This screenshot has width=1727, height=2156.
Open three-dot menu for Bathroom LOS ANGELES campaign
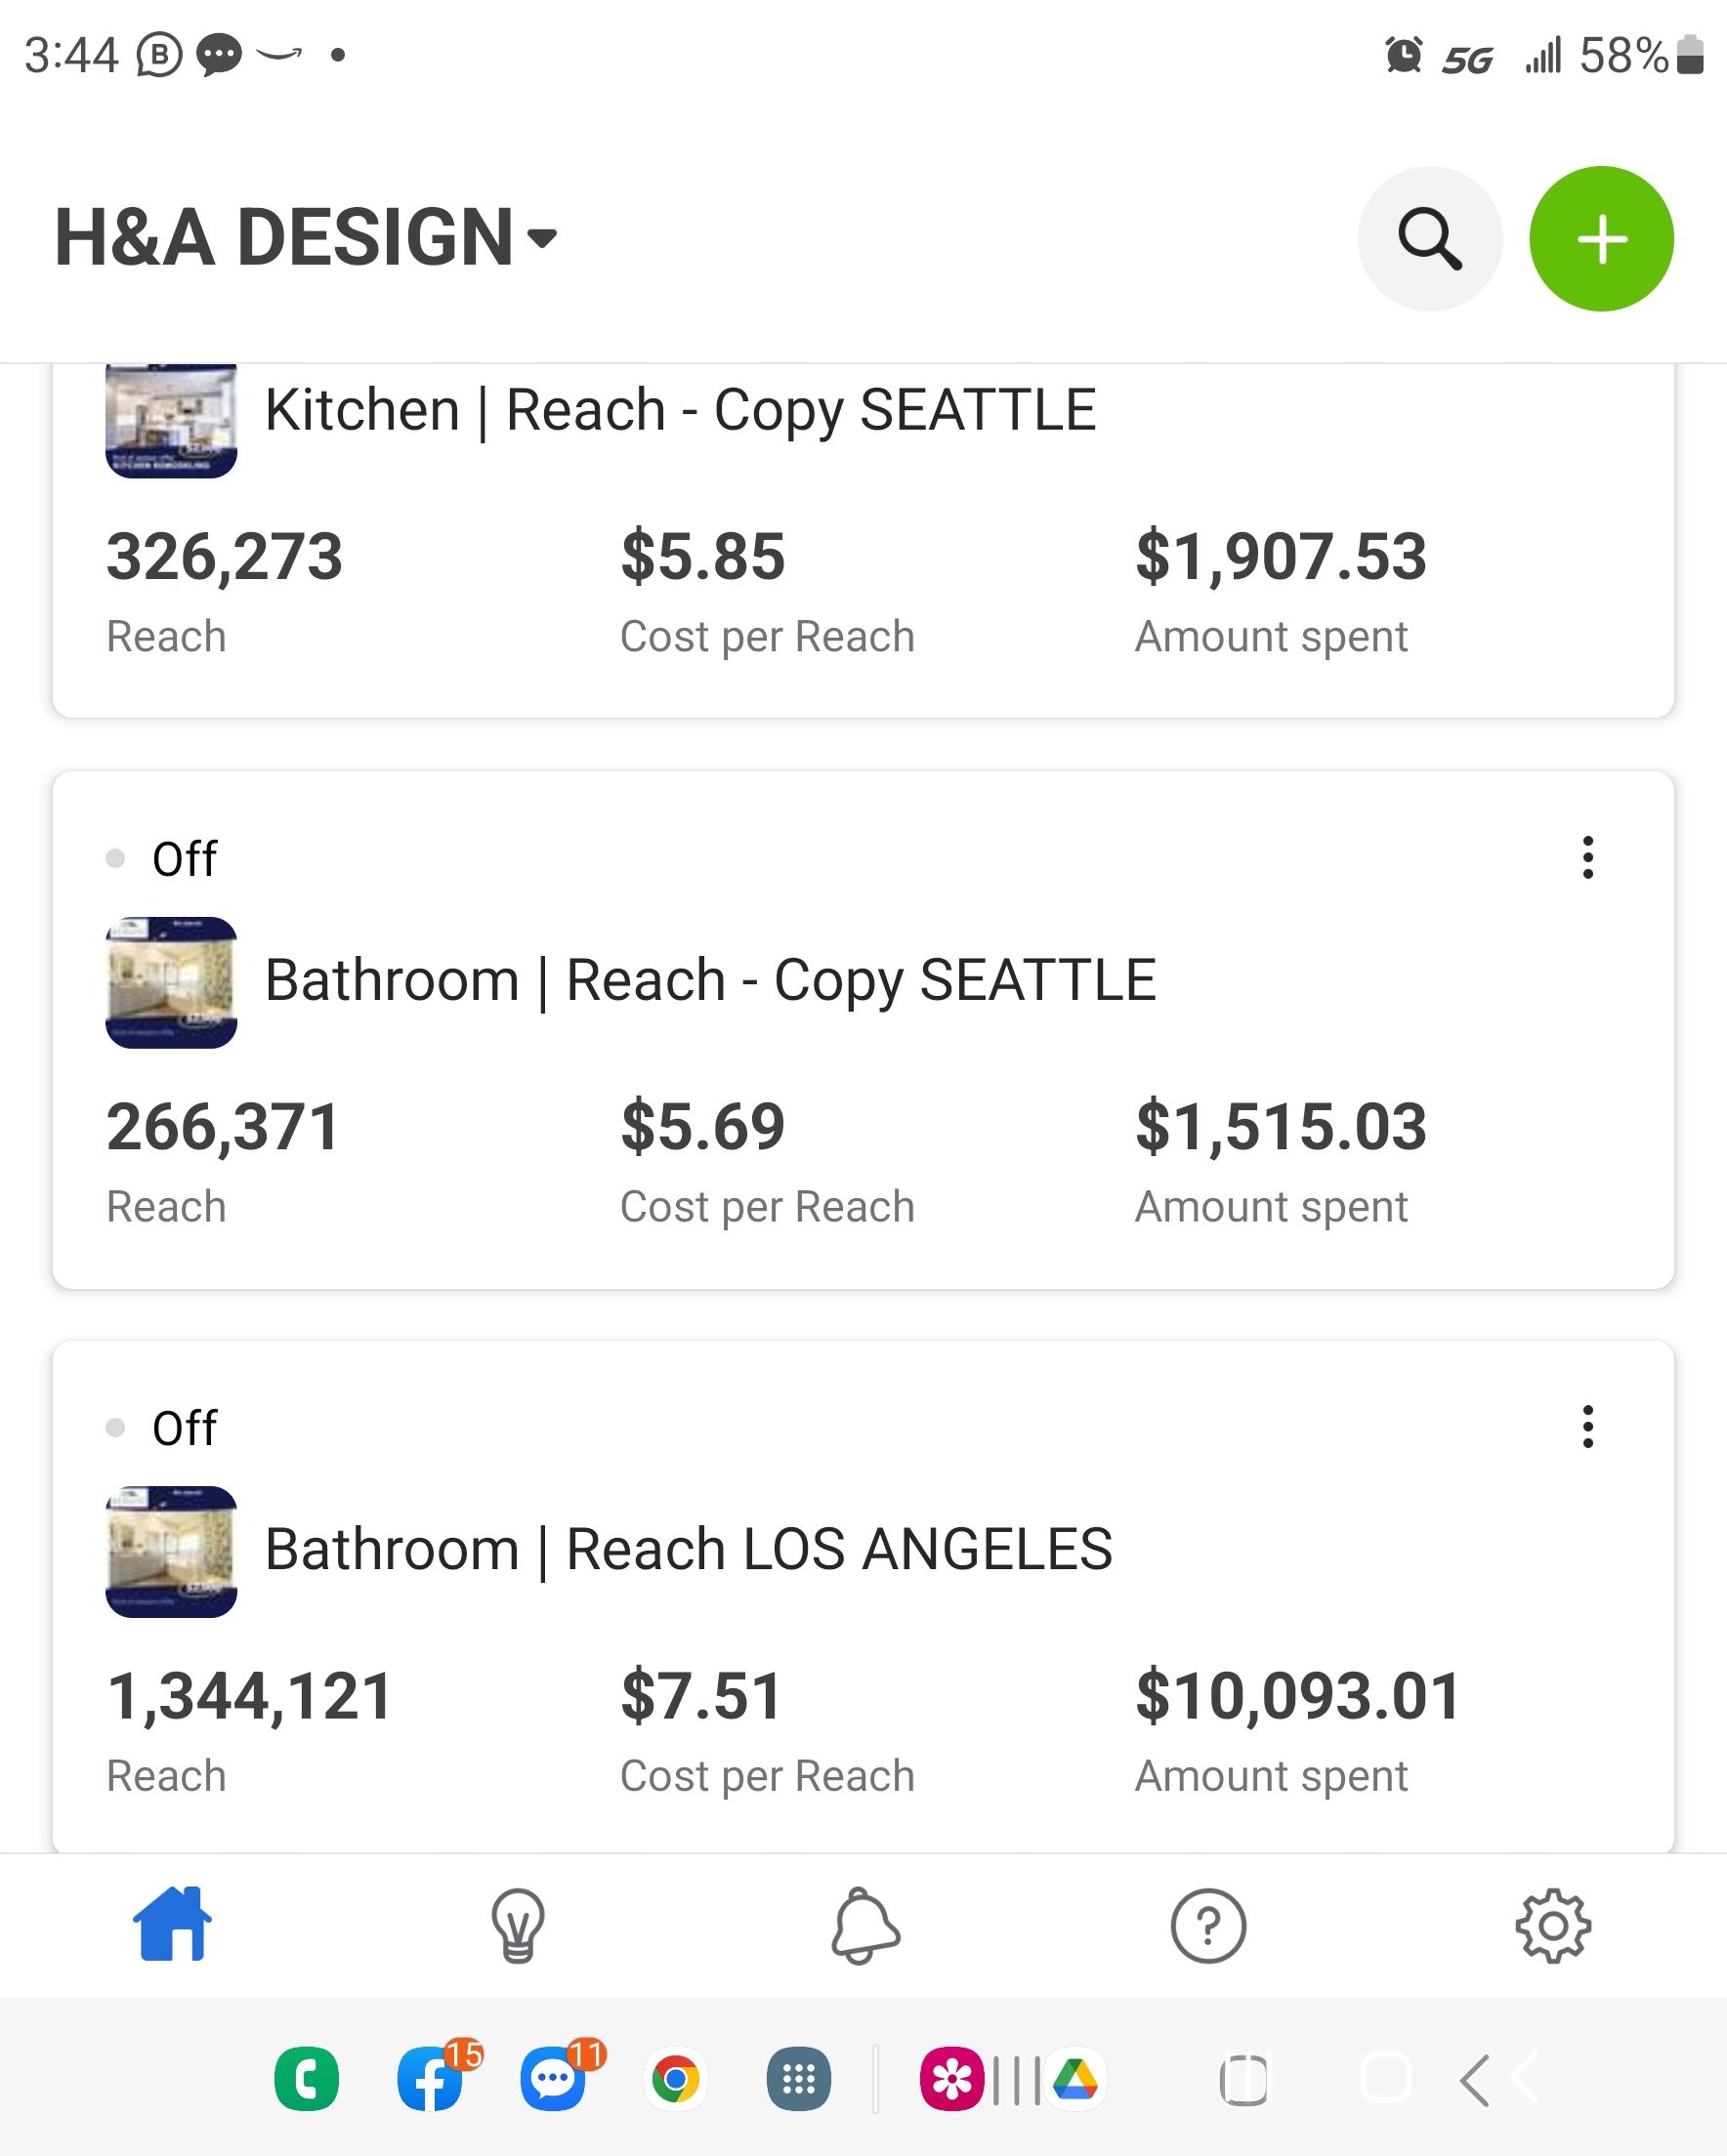[x=1587, y=1426]
